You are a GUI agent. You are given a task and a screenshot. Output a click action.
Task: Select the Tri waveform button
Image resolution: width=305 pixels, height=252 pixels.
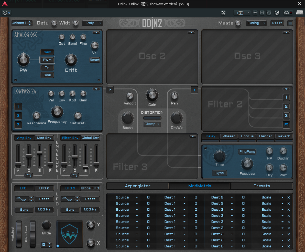point(47,67)
